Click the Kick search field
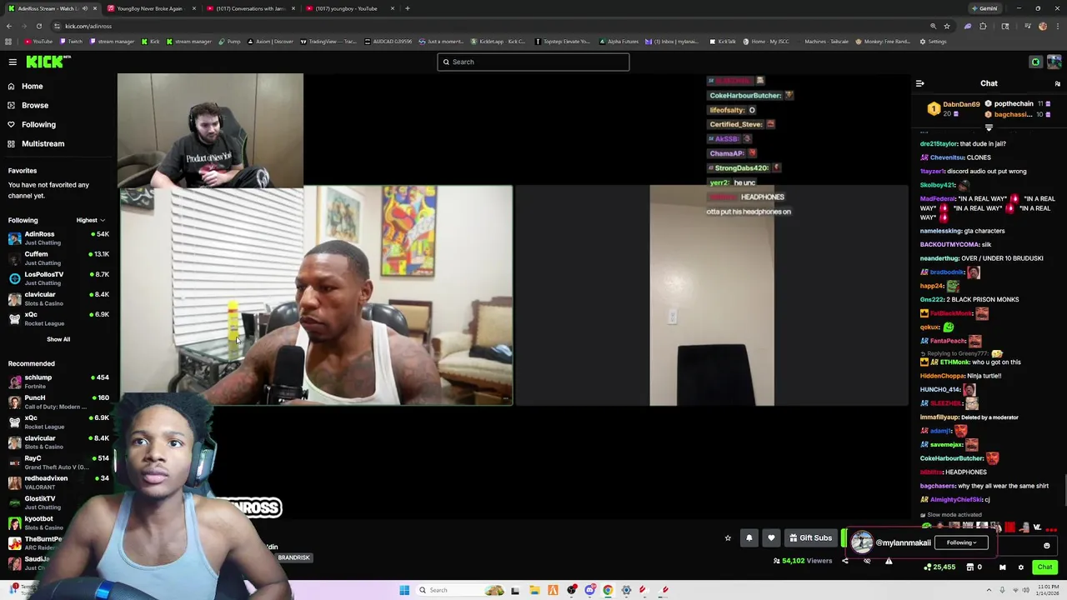This screenshot has width=1067, height=600. point(533,62)
